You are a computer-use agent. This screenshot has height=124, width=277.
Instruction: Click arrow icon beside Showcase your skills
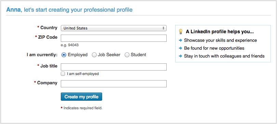click(180, 40)
